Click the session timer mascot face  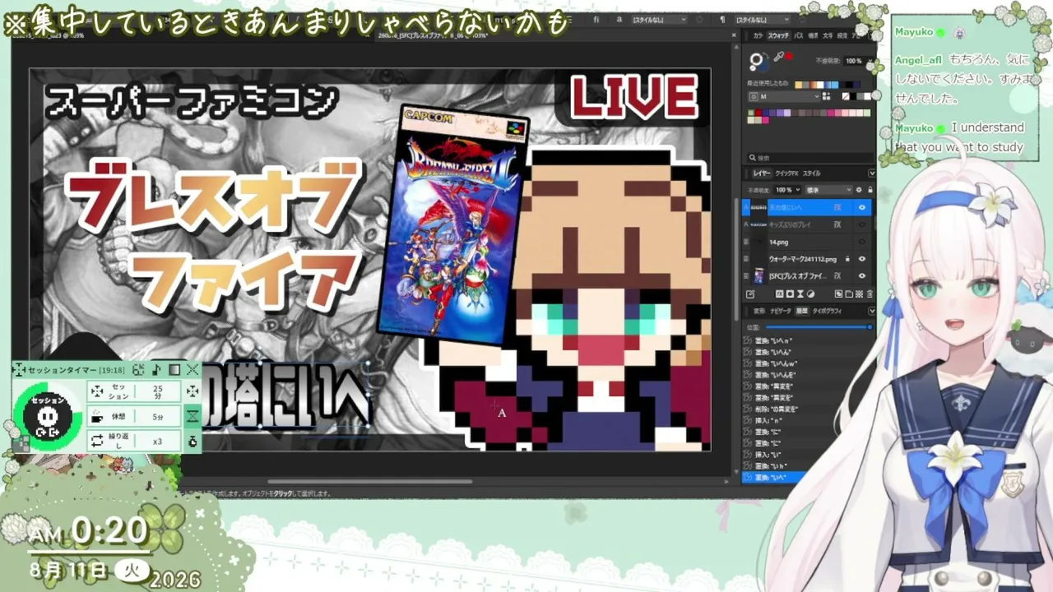click(x=46, y=417)
